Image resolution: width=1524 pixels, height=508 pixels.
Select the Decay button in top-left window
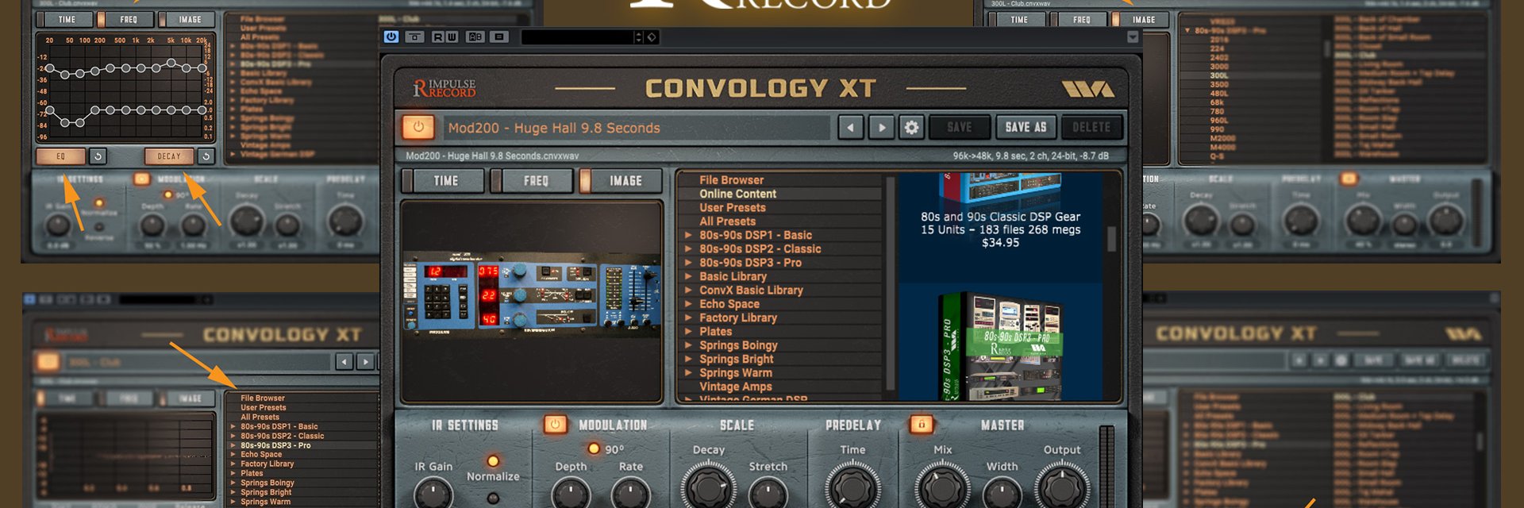pos(169,156)
